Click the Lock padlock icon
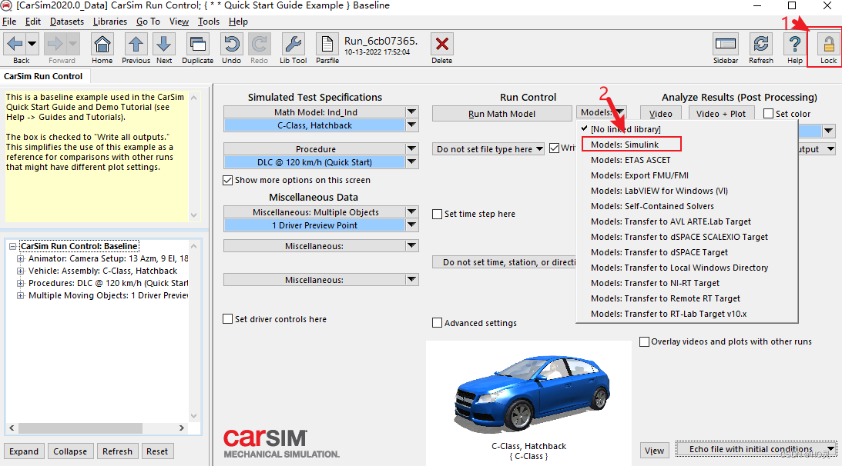The height and width of the screenshot is (466, 842). pos(829,44)
